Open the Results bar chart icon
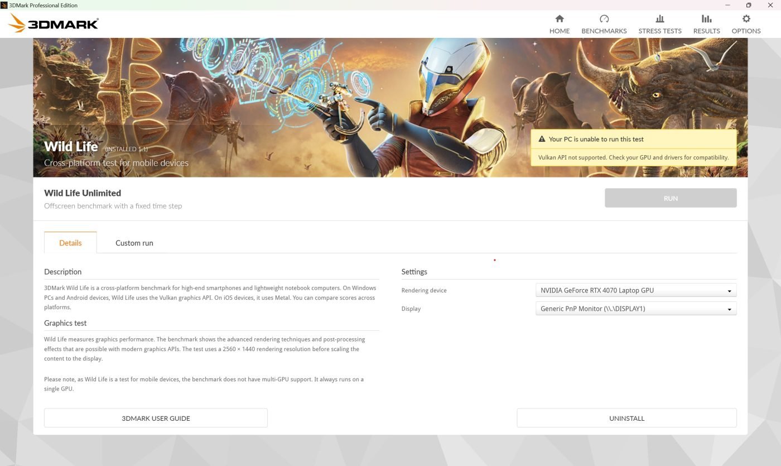 (x=707, y=19)
